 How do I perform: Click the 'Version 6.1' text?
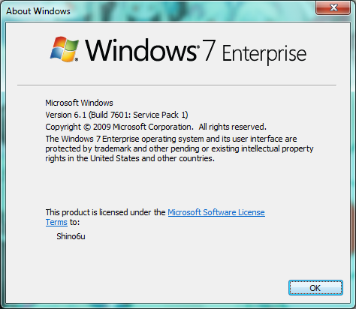(65, 115)
